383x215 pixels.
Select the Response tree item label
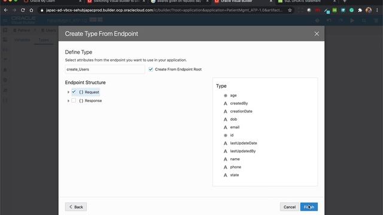pos(93,101)
